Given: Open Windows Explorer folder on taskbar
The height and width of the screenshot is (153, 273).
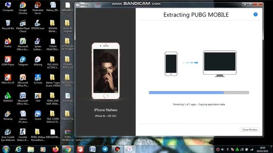Looking at the screenshot, I should pyautogui.click(x=31, y=149).
